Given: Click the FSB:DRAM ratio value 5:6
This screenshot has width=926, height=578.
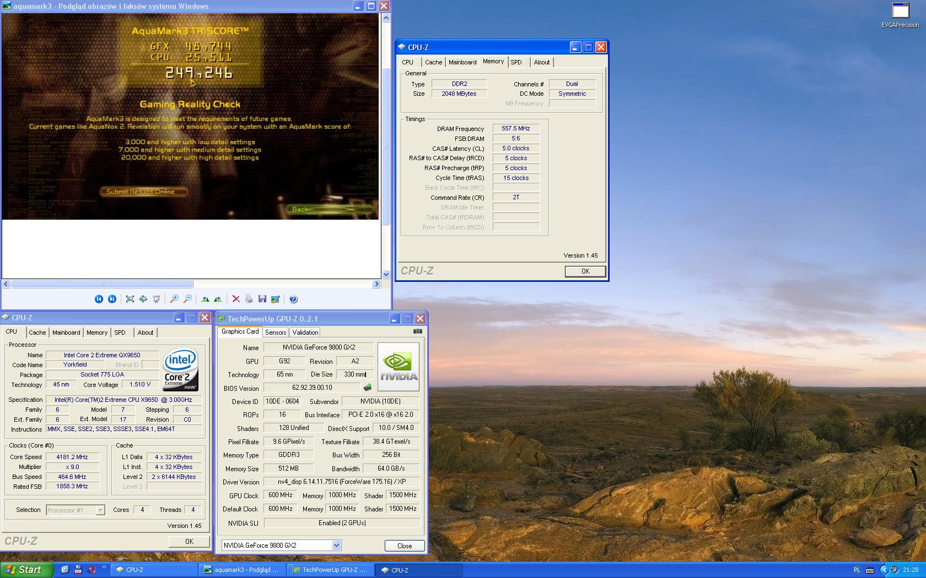Looking at the screenshot, I should [516, 138].
